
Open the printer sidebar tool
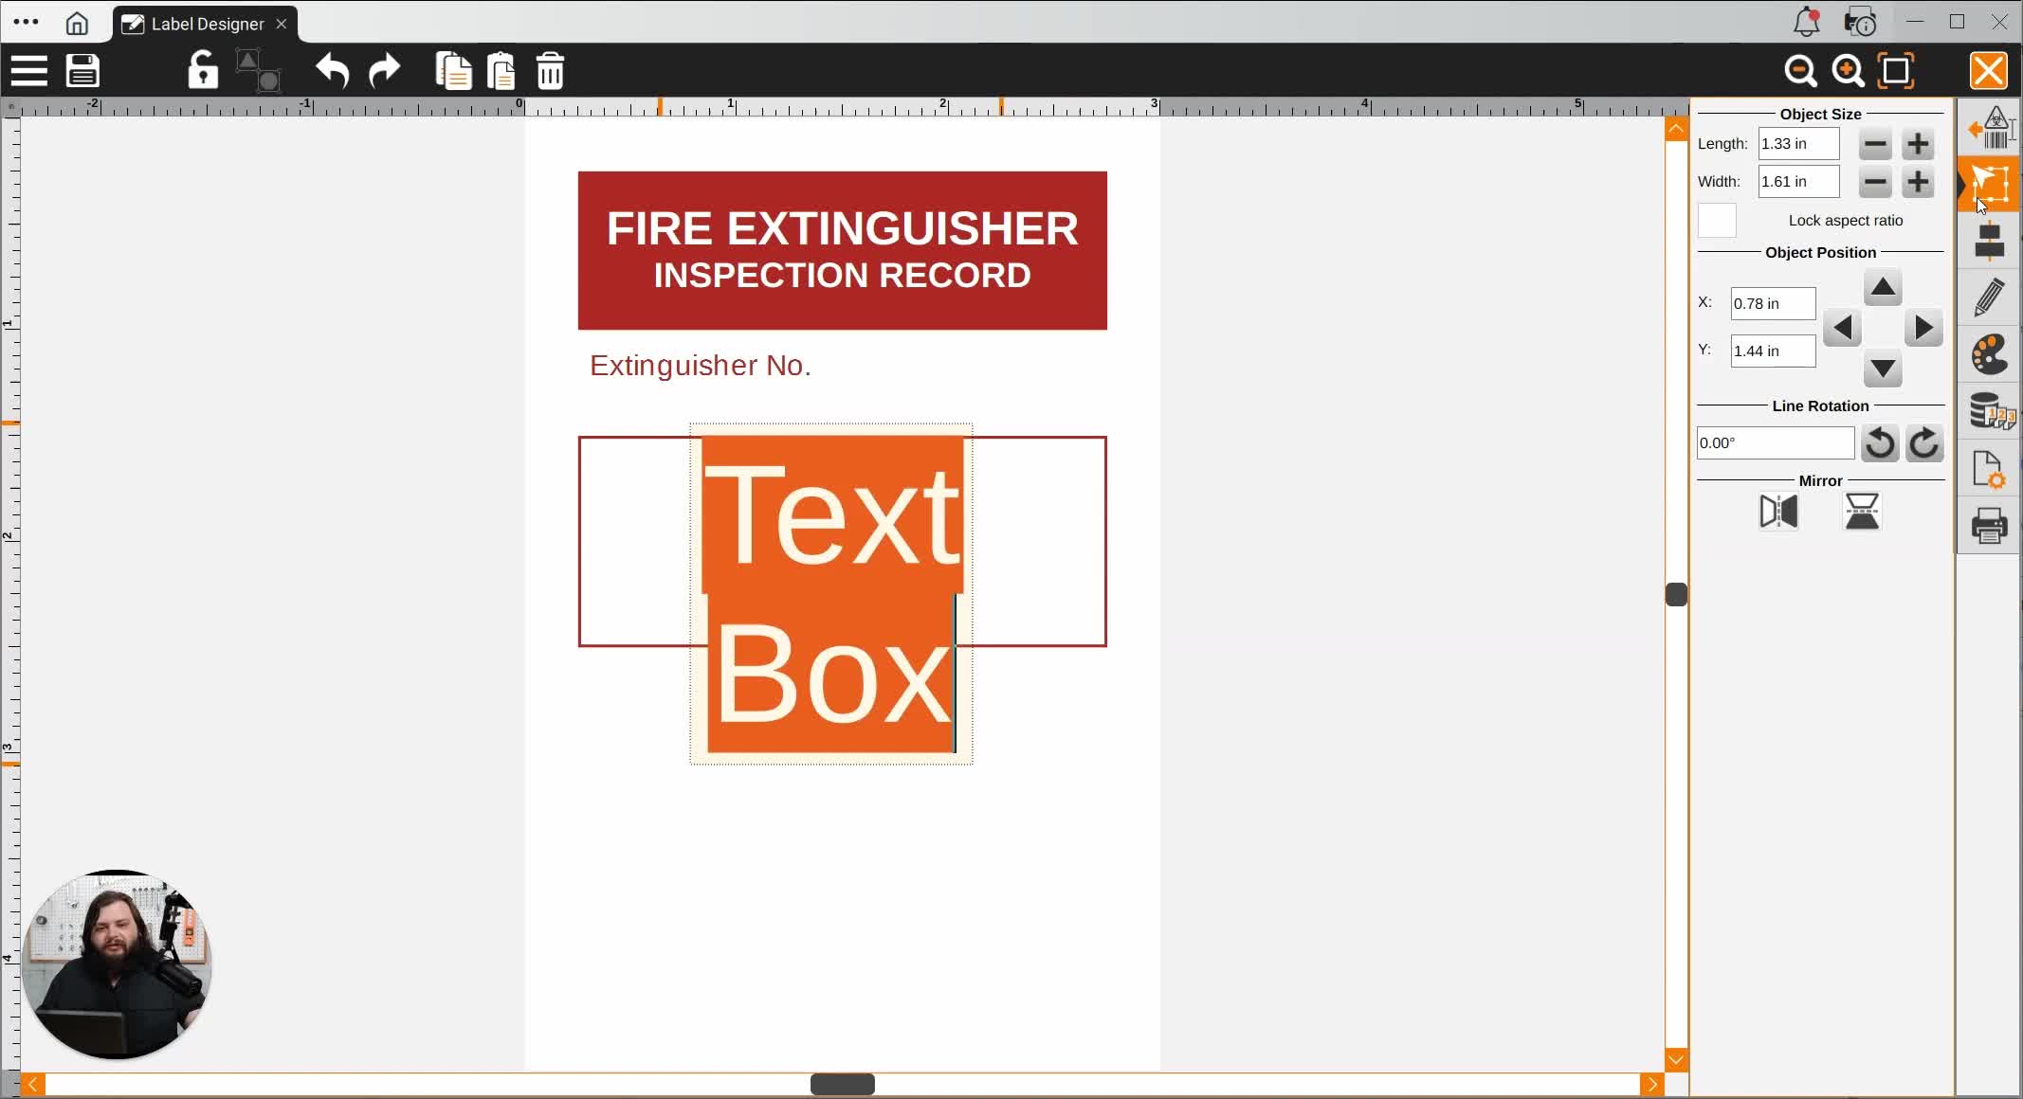1990,525
